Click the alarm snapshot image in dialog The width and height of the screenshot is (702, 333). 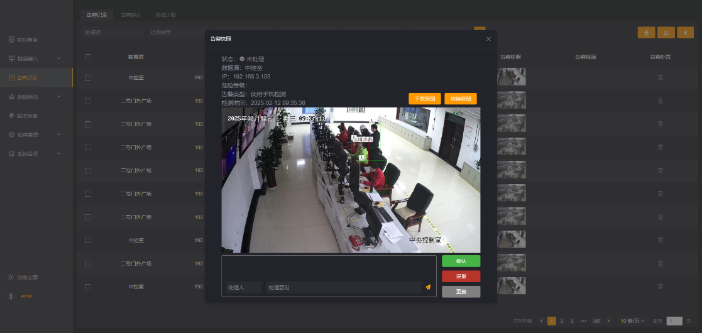coord(351,180)
